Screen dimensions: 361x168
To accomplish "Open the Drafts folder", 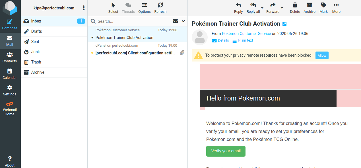I will point(54,31).
